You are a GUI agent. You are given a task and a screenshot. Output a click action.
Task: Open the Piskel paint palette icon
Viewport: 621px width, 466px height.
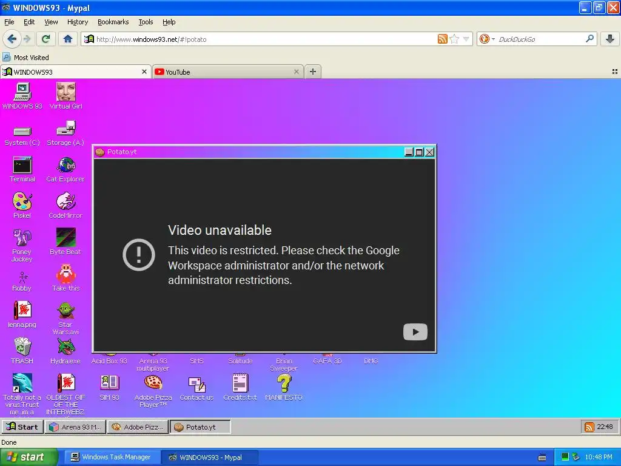click(x=22, y=206)
